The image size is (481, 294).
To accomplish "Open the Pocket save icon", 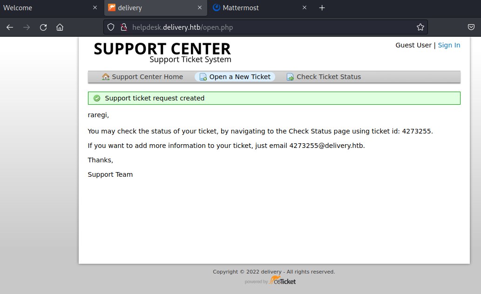I will [471, 27].
